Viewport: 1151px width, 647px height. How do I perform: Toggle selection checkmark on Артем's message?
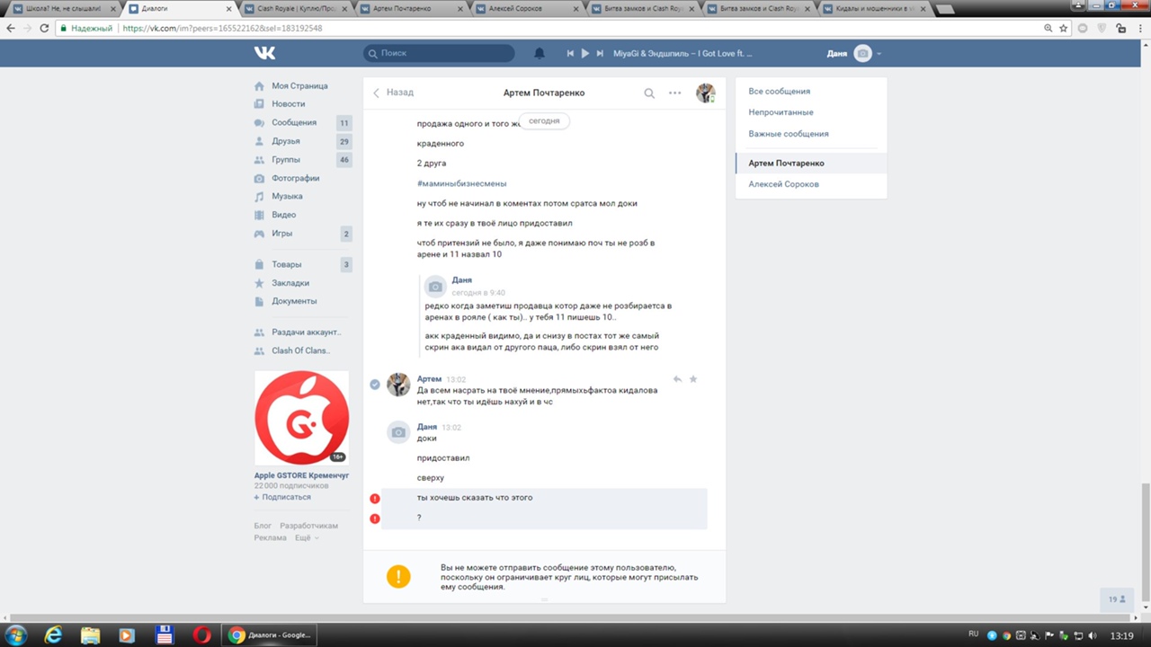[375, 385]
